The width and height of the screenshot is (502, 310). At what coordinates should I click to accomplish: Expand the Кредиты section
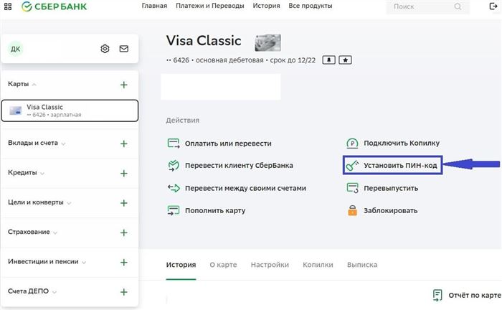click(42, 173)
